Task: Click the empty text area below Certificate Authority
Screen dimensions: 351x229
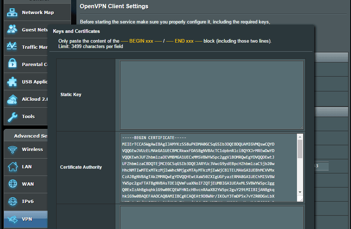Action: 212,217
